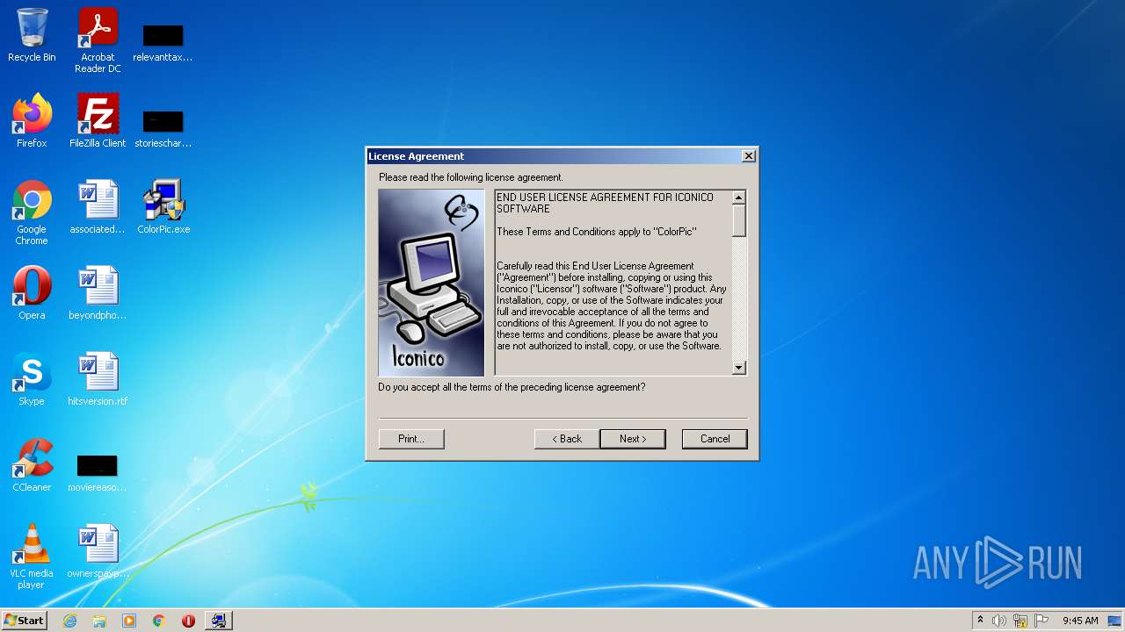The image size is (1125, 632).
Task: Go back with the < Back button
Action: [x=567, y=439]
